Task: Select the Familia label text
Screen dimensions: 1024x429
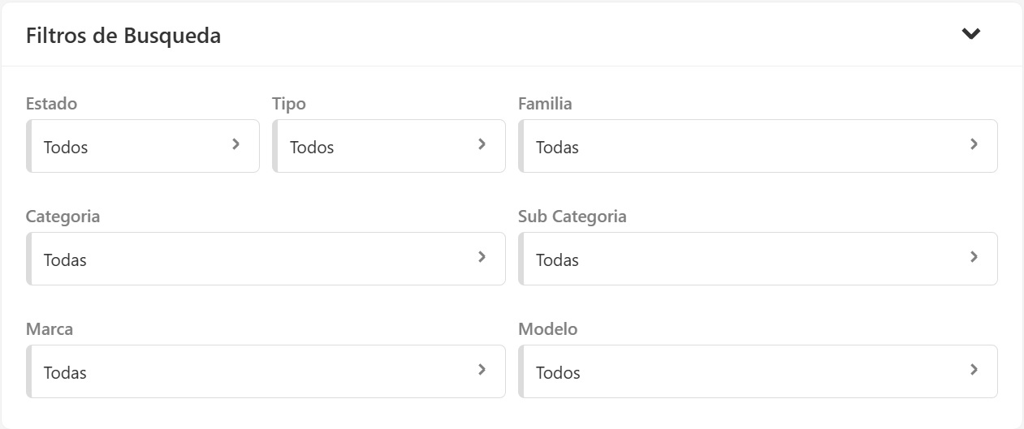Action: [545, 104]
